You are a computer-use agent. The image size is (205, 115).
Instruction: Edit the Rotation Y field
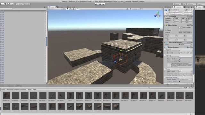[183, 20]
